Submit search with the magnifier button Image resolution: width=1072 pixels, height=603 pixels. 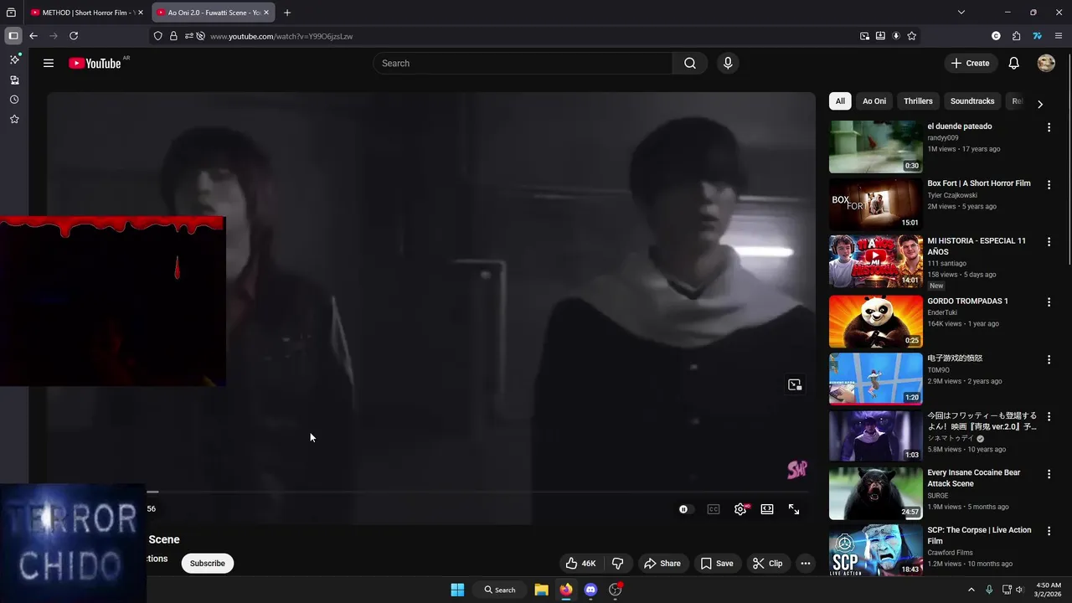click(x=690, y=63)
